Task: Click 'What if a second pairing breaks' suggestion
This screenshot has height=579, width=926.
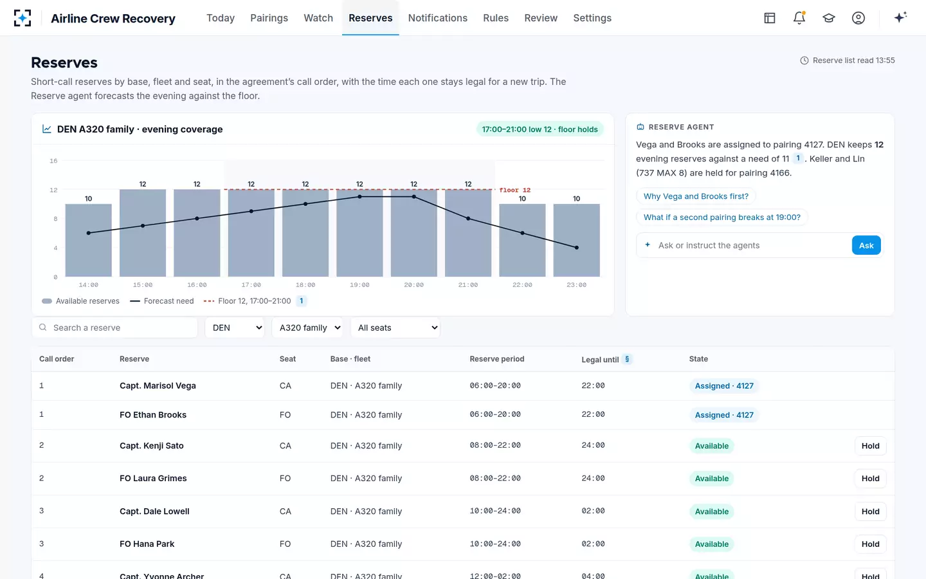Action: pyautogui.click(x=722, y=217)
